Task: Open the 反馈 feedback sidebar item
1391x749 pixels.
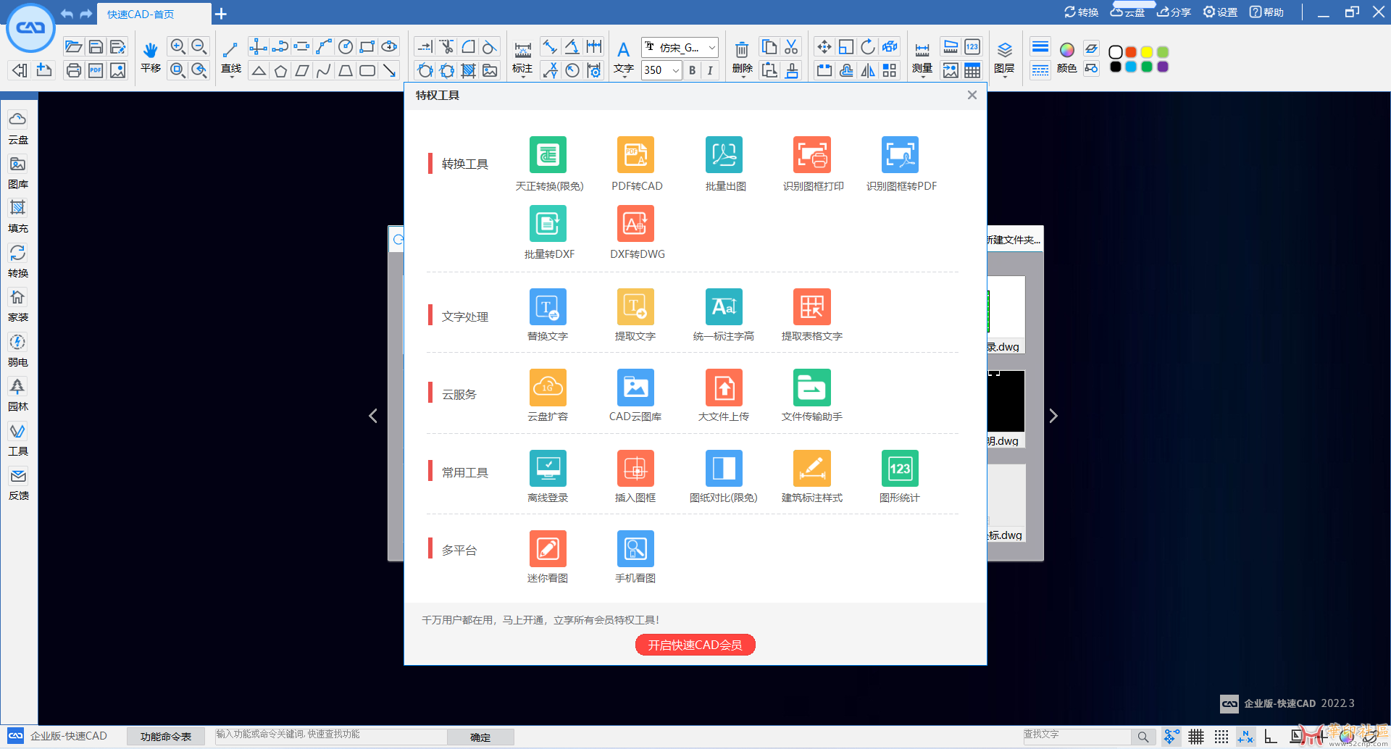Action: click(x=18, y=484)
